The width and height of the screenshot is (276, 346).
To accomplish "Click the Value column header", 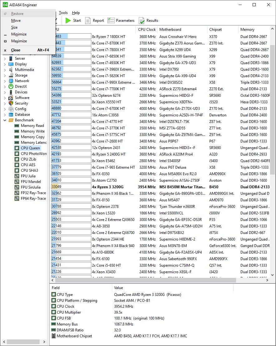I will click(x=173, y=288).
